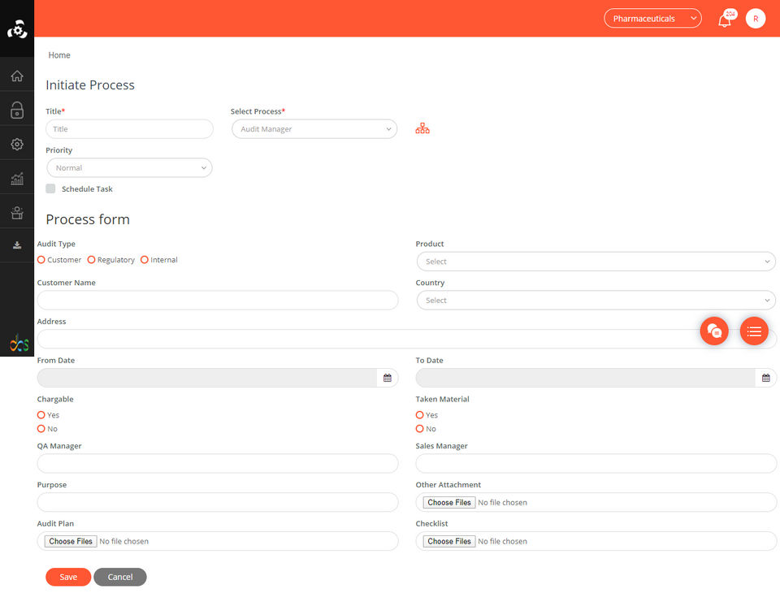Open the Pharmaceuticals dropdown
Screen dimensions: 780x606
click(652, 19)
